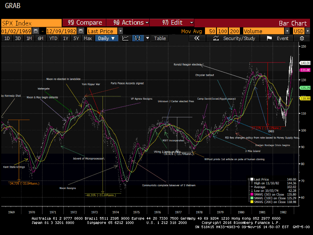Collapse the legend box toggle
313x235 pixels.
click(x=249, y=179)
